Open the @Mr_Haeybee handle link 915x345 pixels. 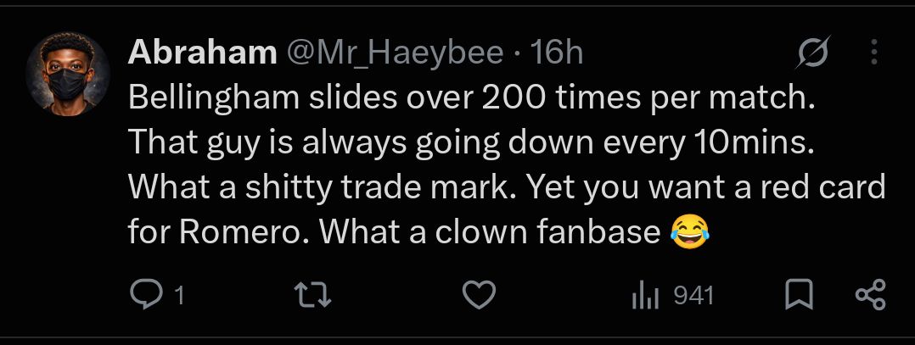point(395,53)
